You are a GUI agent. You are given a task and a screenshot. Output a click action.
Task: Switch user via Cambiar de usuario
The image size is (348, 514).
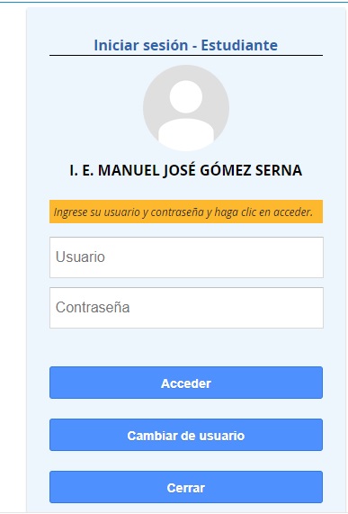186,435
